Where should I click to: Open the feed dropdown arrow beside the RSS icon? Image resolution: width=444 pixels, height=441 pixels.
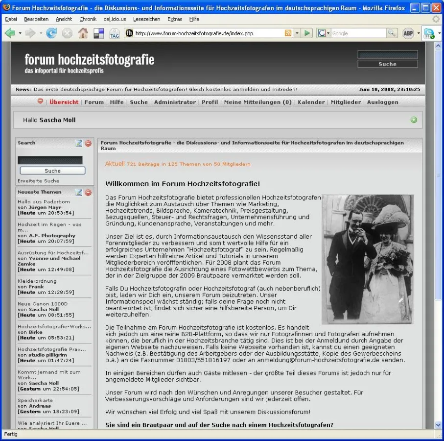coord(297,33)
